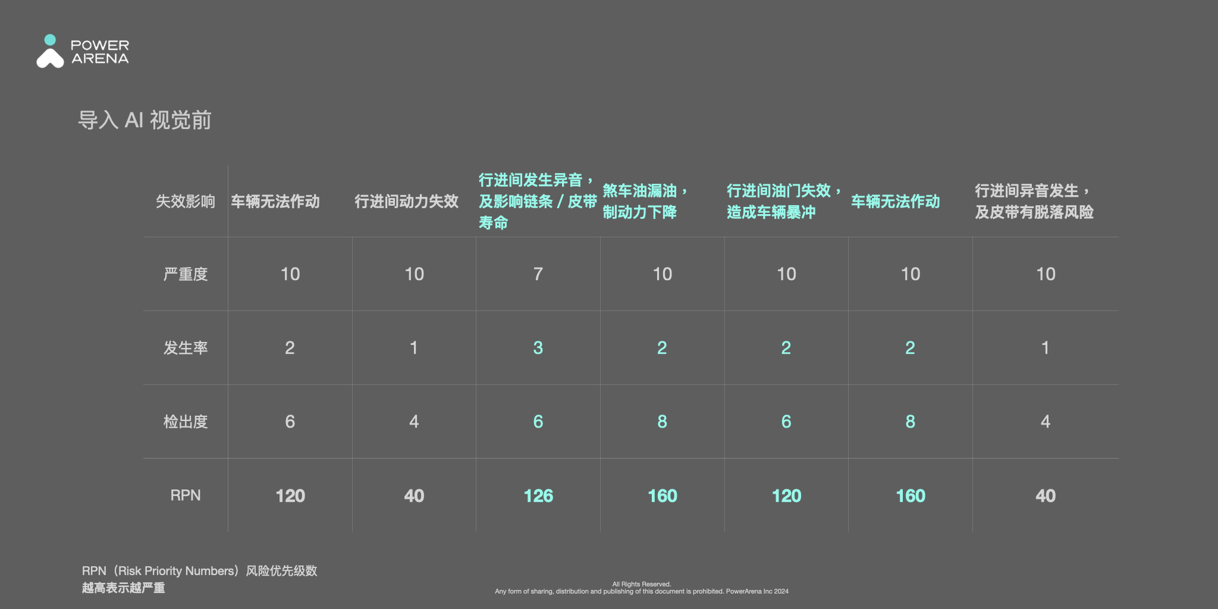This screenshot has height=609, width=1218.
Task: Click the RPN value 126
Action: tap(538, 496)
